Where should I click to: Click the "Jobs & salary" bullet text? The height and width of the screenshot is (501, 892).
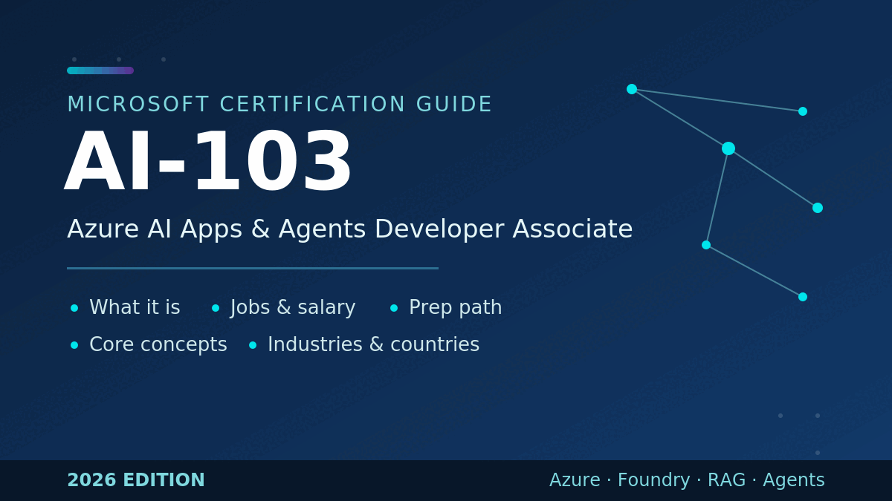pyautogui.click(x=293, y=308)
